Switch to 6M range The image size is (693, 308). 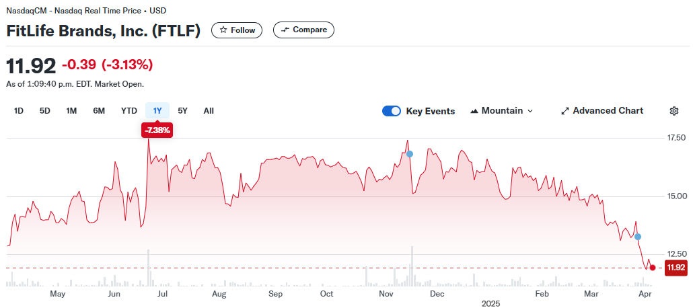coord(99,111)
